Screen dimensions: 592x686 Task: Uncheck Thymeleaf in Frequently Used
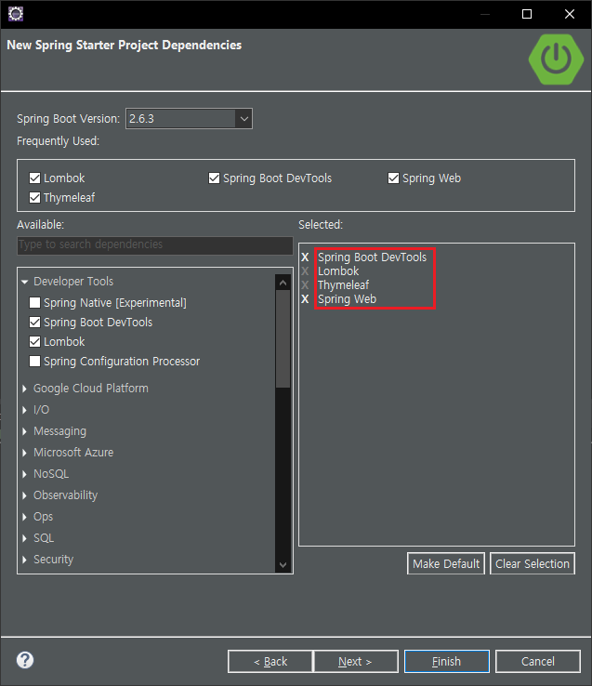(x=34, y=198)
